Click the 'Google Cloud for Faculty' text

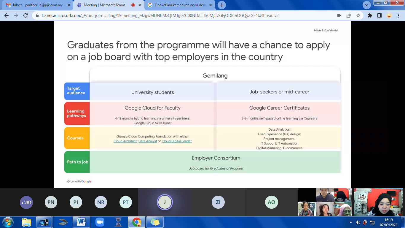[152, 108]
